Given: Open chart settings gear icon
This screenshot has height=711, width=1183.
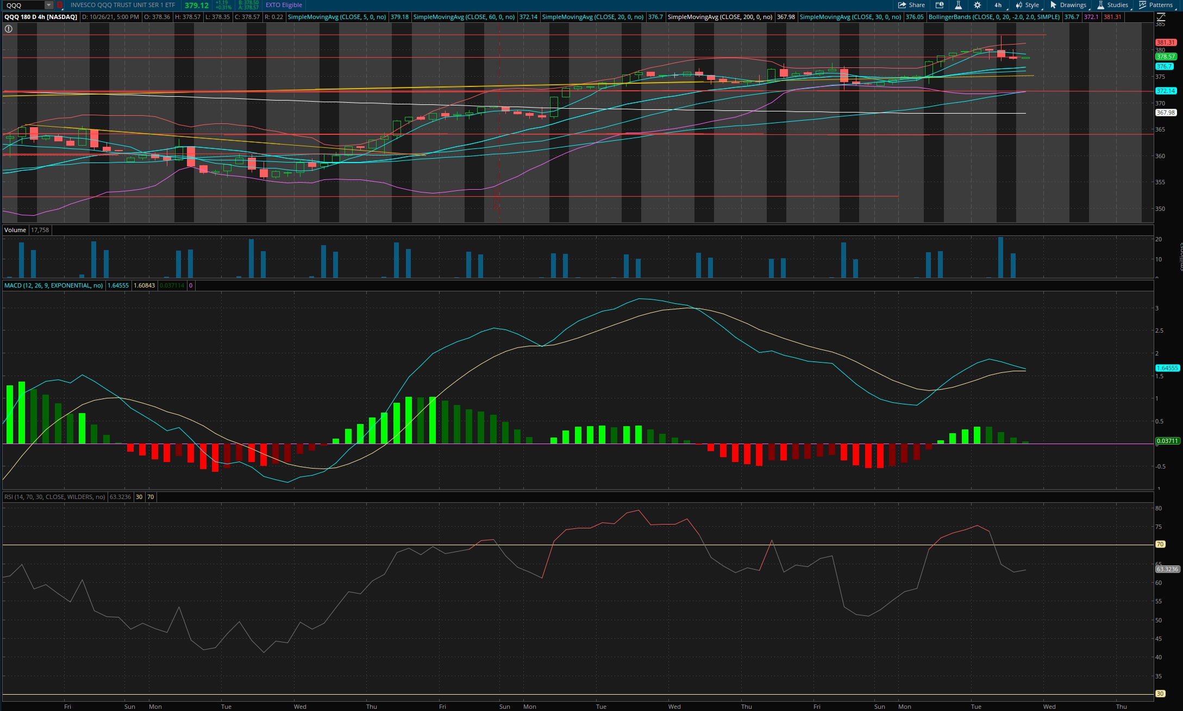Looking at the screenshot, I should pos(977,5).
